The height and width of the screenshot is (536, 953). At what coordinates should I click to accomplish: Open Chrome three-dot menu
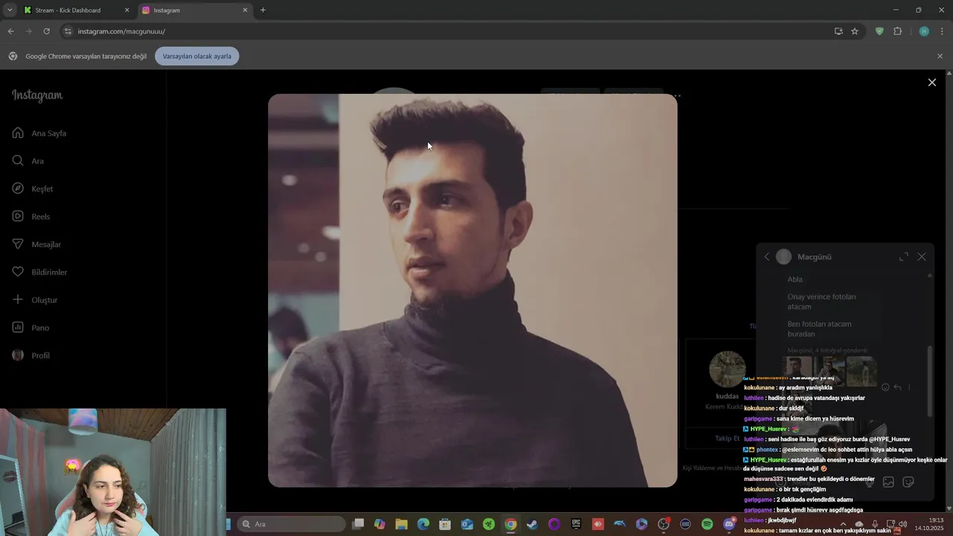942,31
